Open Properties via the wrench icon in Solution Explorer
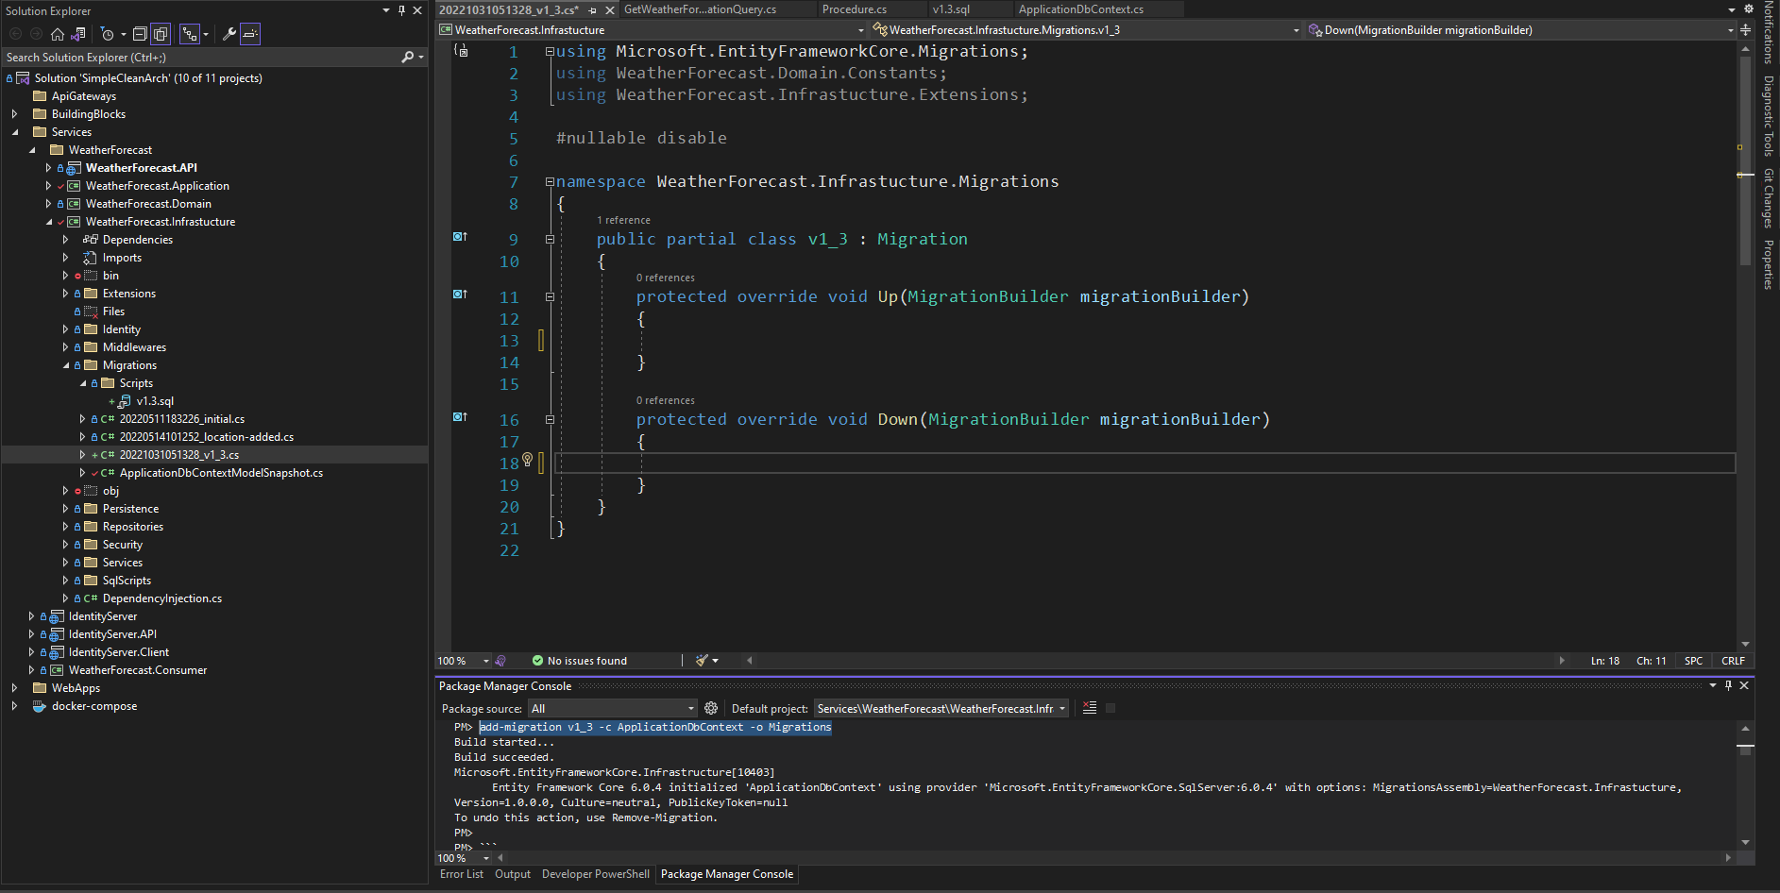 [229, 34]
